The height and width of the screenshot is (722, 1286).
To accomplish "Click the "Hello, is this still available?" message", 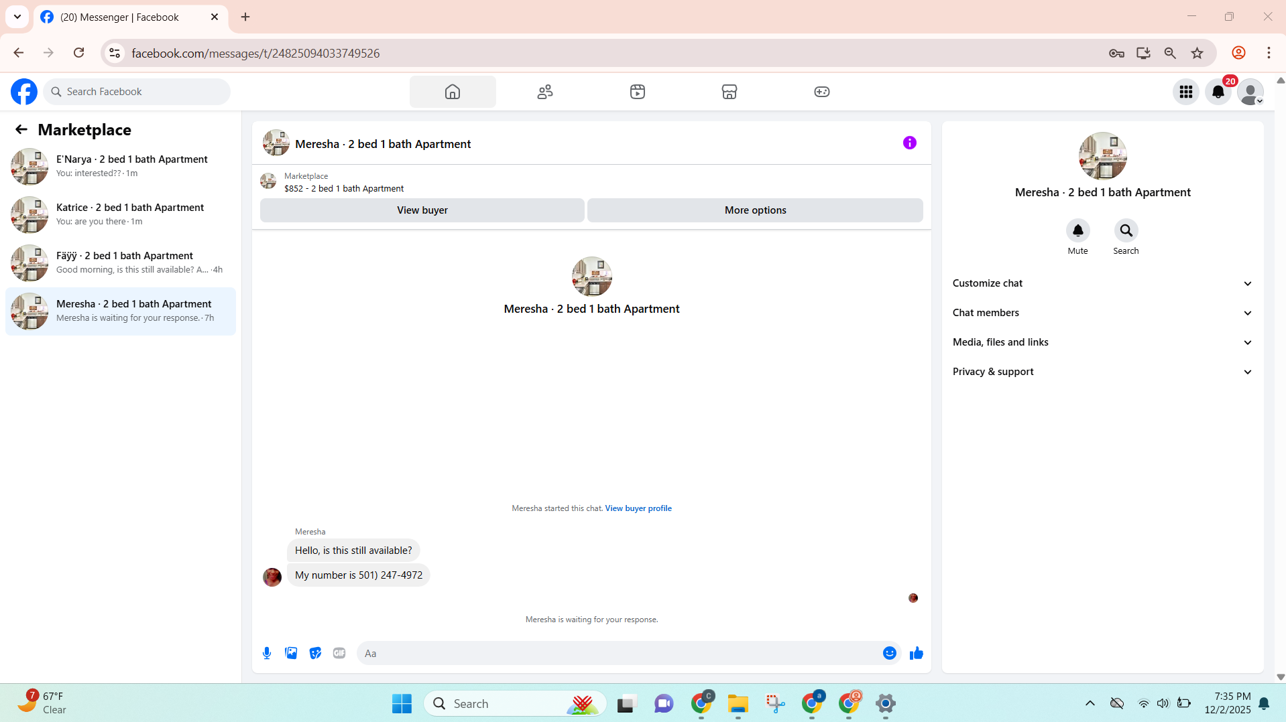I will (353, 551).
